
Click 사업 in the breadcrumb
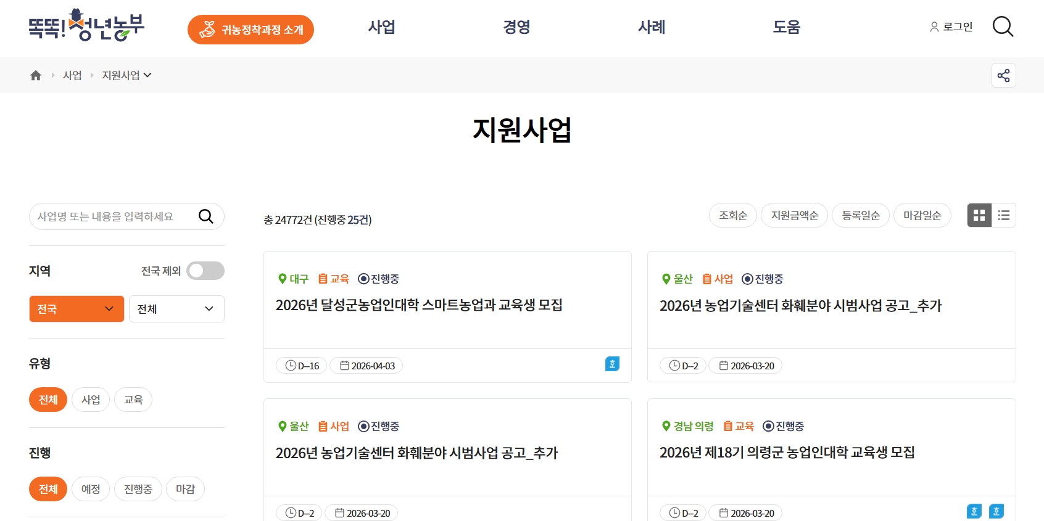point(72,75)
